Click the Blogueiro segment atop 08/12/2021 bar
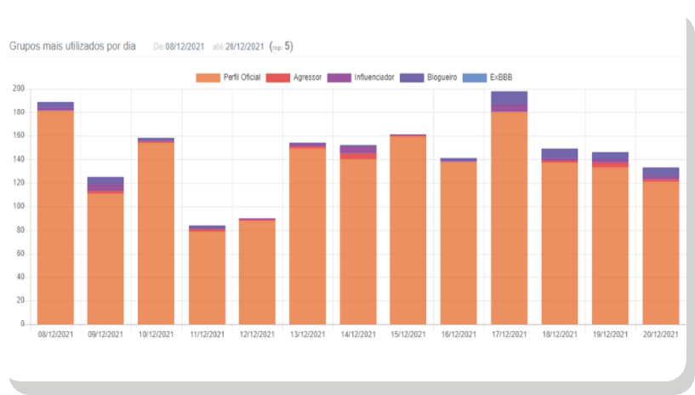This screenshot has width=695, height=395. [x=55, y=105]
